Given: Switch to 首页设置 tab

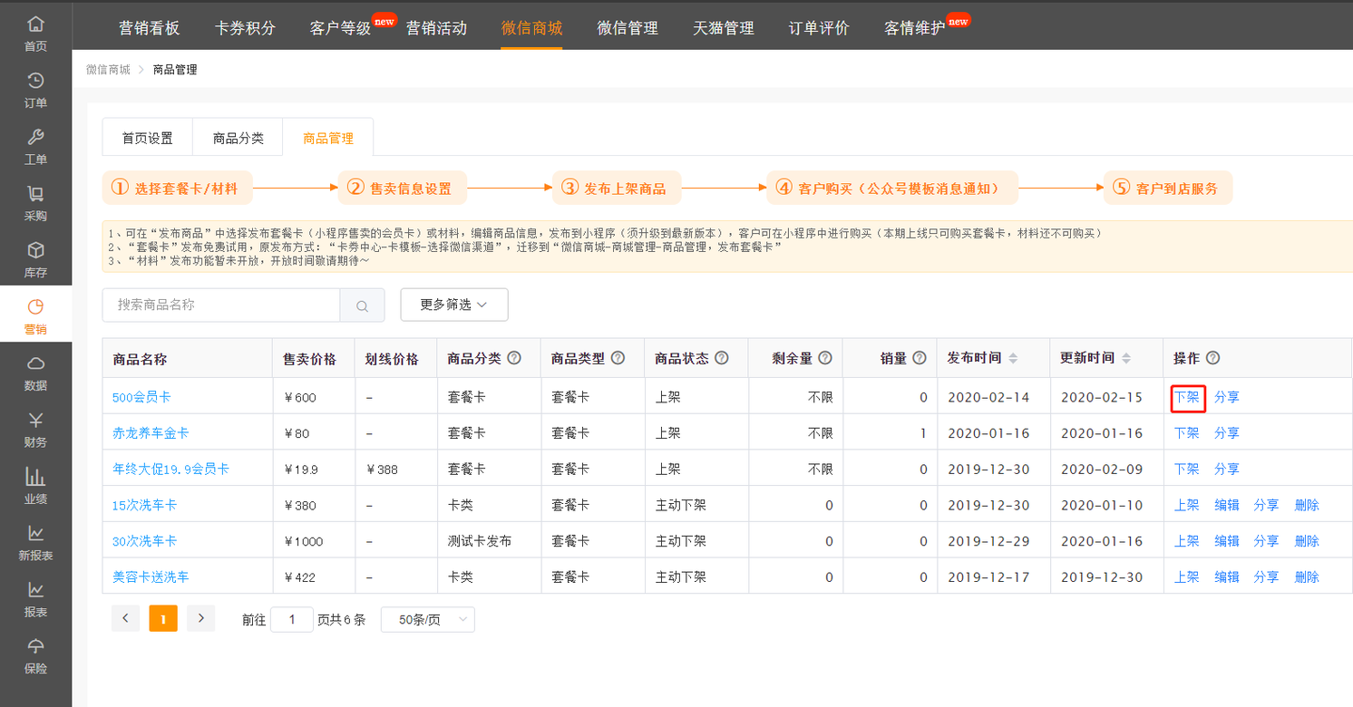Looking at the screenshot, I should (148, 139).
